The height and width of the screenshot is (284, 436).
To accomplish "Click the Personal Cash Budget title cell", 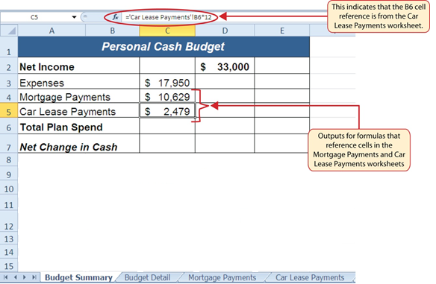I will click(163, 47).
